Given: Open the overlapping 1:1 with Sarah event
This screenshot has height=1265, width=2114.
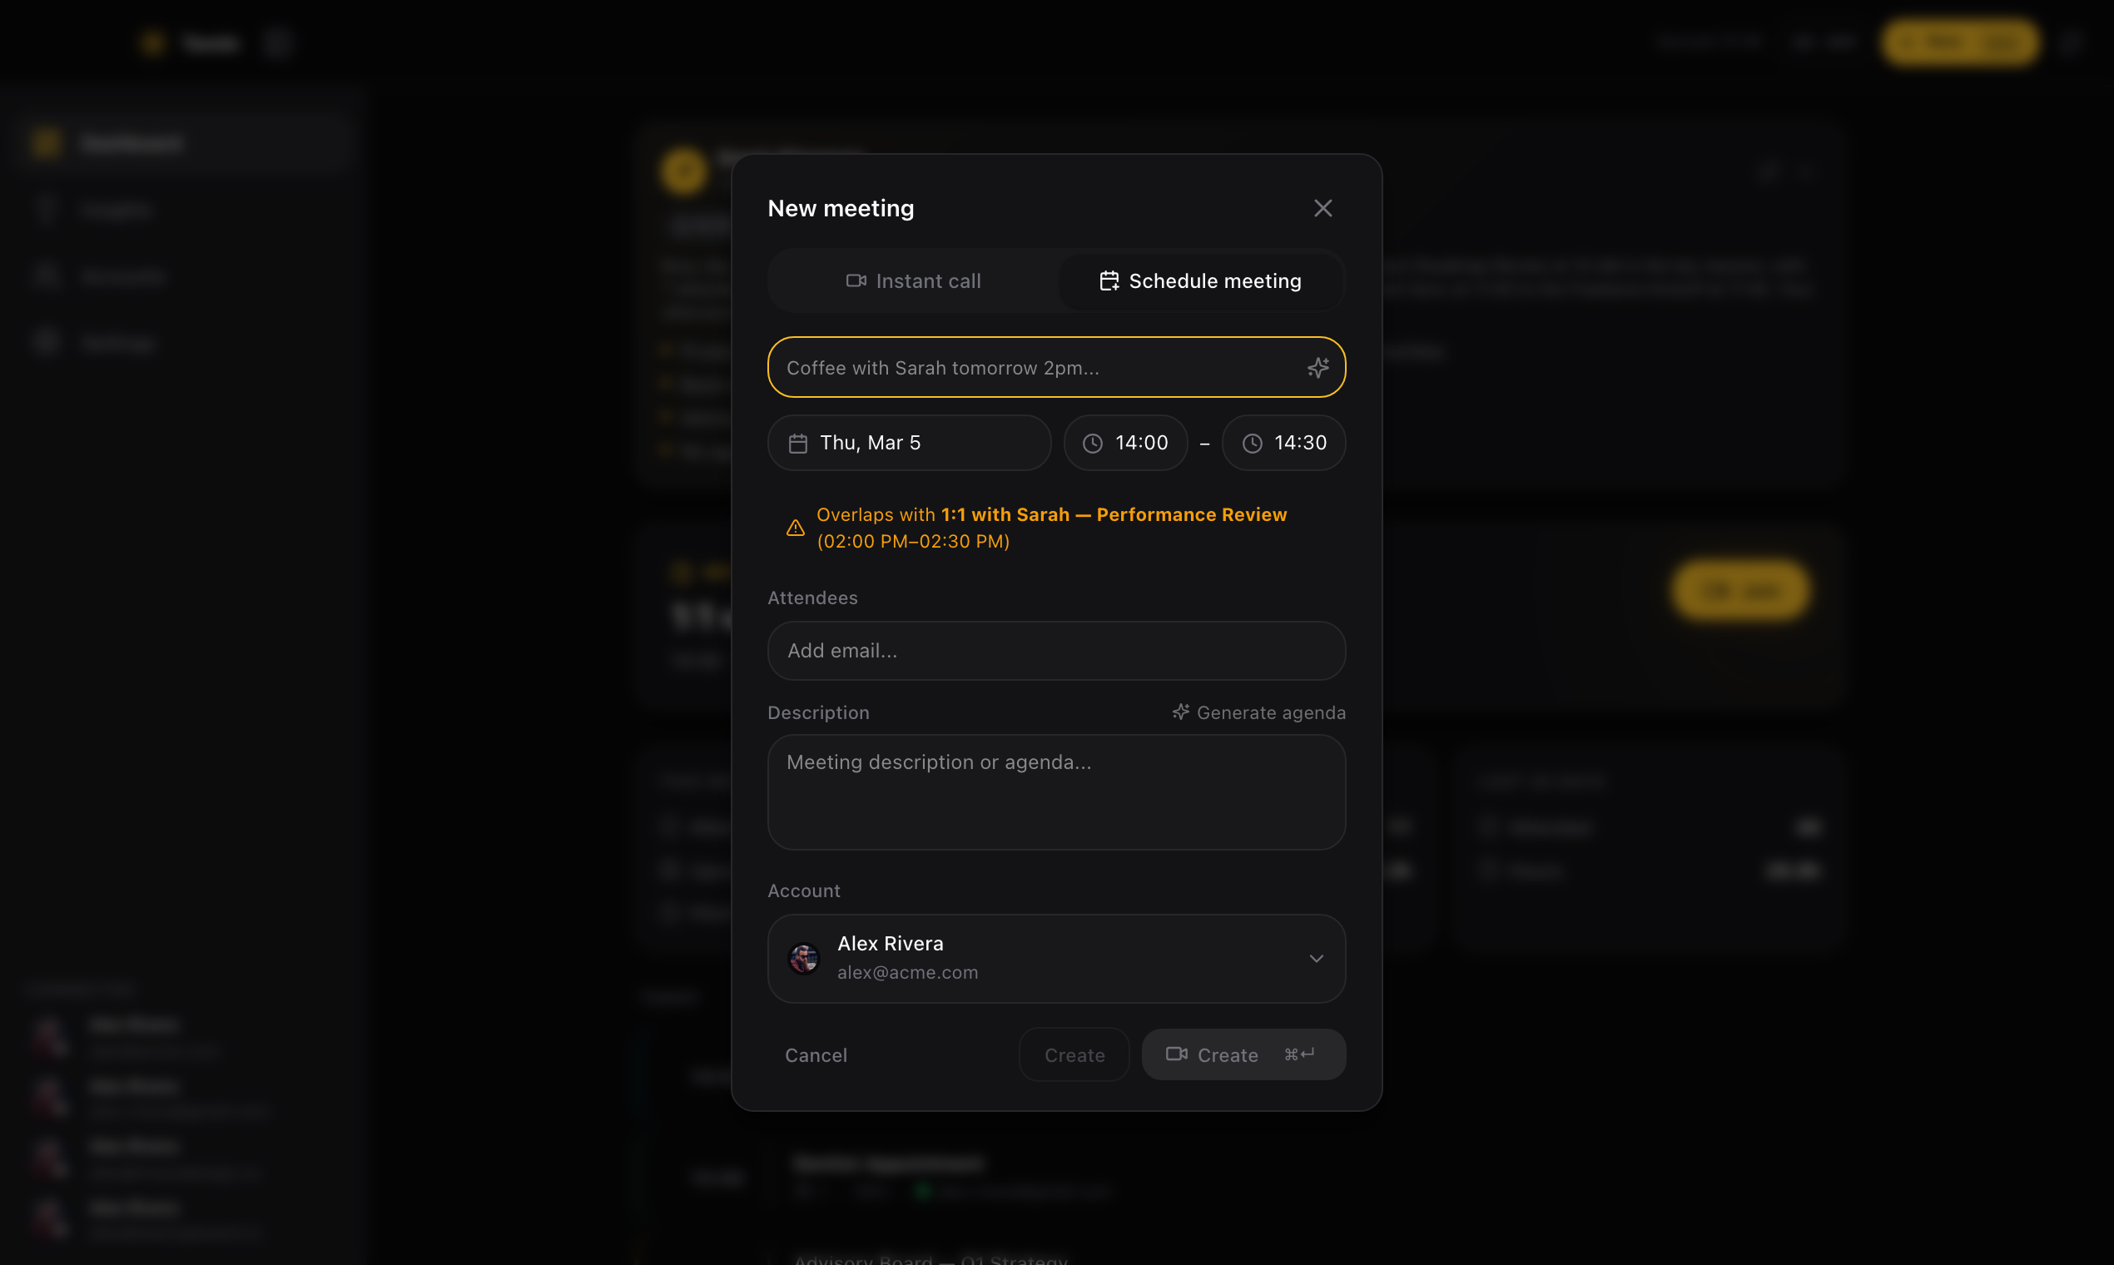Looking at the screenshot, I should click(x=1114, y=514).
